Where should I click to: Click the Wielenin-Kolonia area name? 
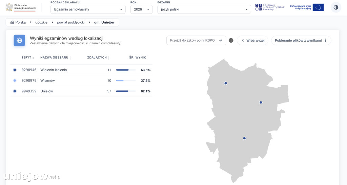click(54, 70)
